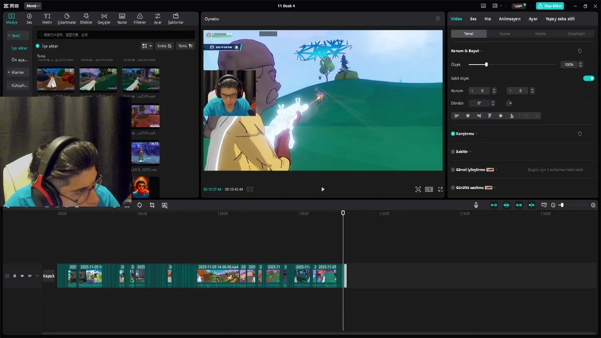Reset the Karıştırma blend settings
The height and width of the screenshot is (338, 601).
(x=579, y=134)
